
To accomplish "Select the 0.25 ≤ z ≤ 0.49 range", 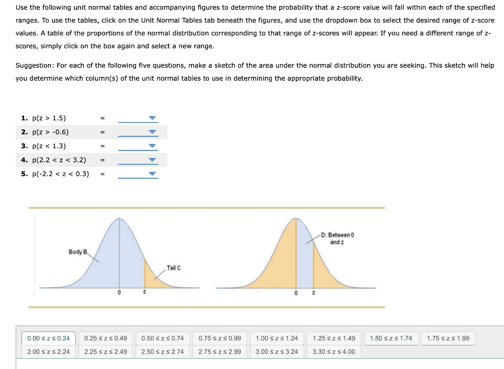I will tap(104, 338).
